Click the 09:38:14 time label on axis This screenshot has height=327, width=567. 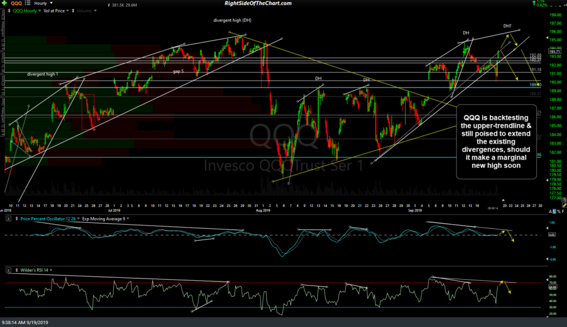click(493, 208)
